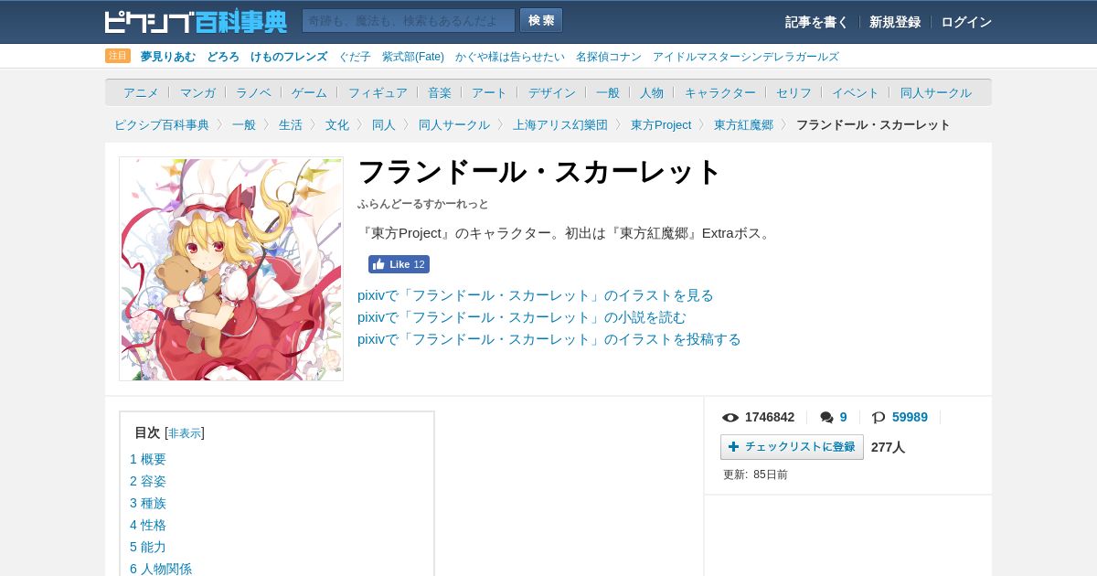Click the eye view-count icon
The image size is (1097, 576).
coord(730,418)
